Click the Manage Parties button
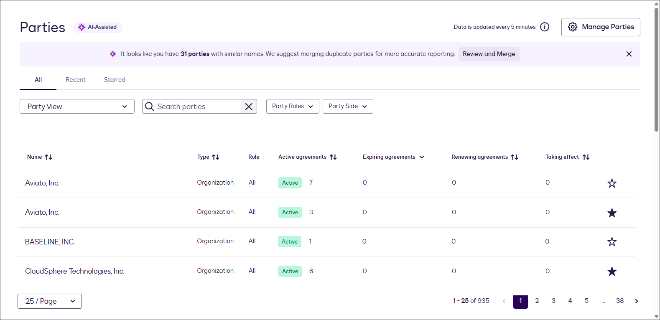Viewport: 660px width, 320px height. click(600, 27)
